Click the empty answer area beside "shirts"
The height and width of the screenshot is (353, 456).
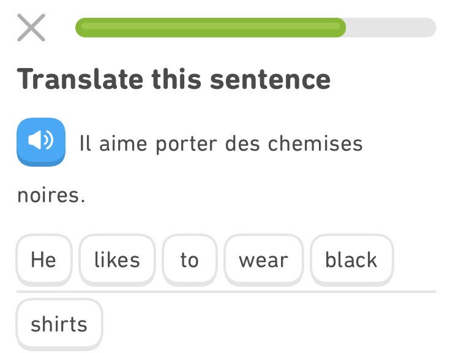[269, 324]
